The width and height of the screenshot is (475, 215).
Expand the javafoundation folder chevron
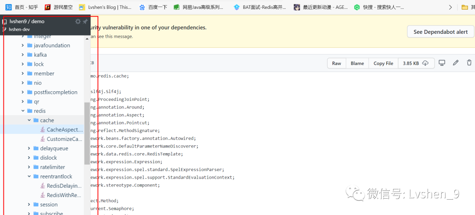(x=23, y=45)
